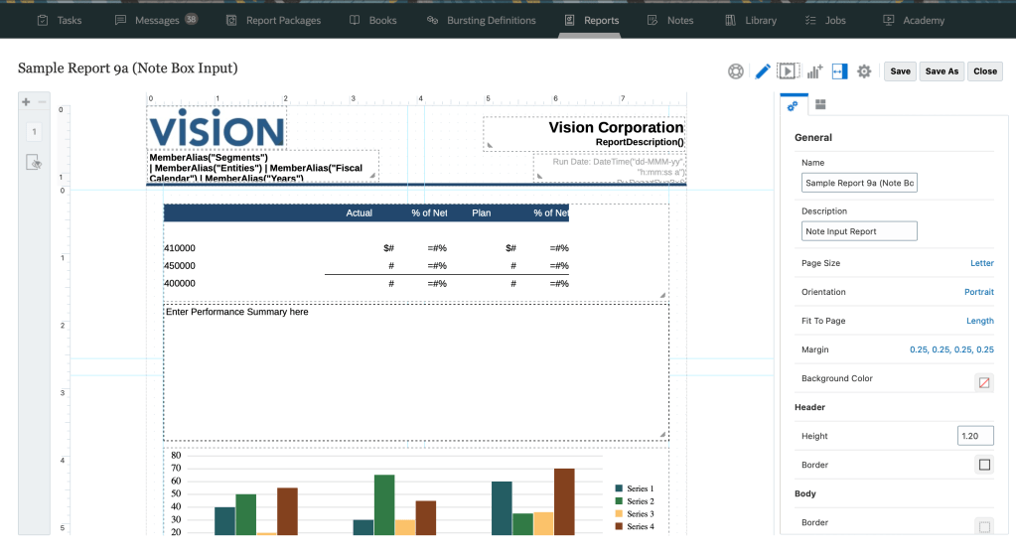This screenshot has height=555, width=1016.
Task: Toggle the Header Border checkbox
Action: tap(984, 465)
